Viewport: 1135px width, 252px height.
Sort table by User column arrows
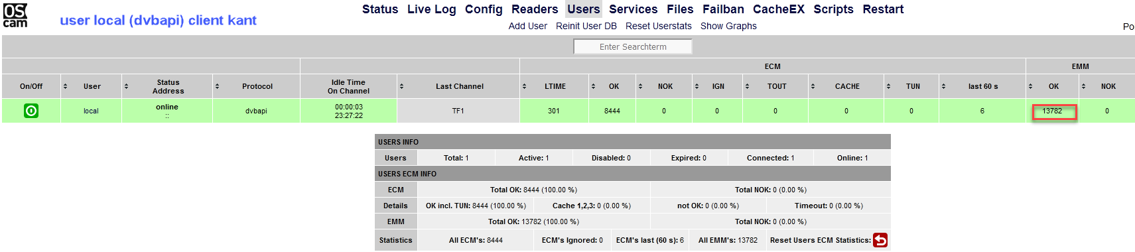point(65,86)
